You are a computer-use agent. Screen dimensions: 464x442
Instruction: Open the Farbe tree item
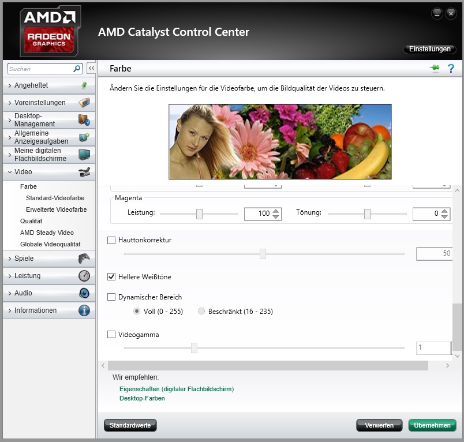point(28,186)
